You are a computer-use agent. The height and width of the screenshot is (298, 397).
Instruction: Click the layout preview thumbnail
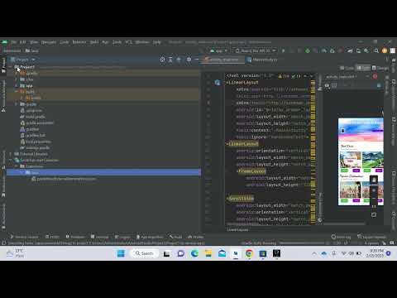click(361, 161)
